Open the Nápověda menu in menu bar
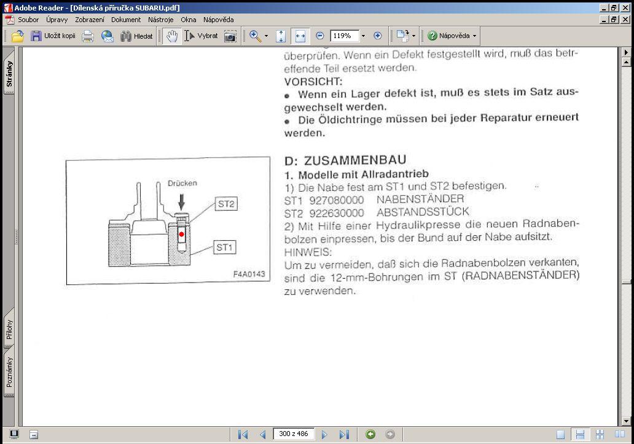 [218, 20]
